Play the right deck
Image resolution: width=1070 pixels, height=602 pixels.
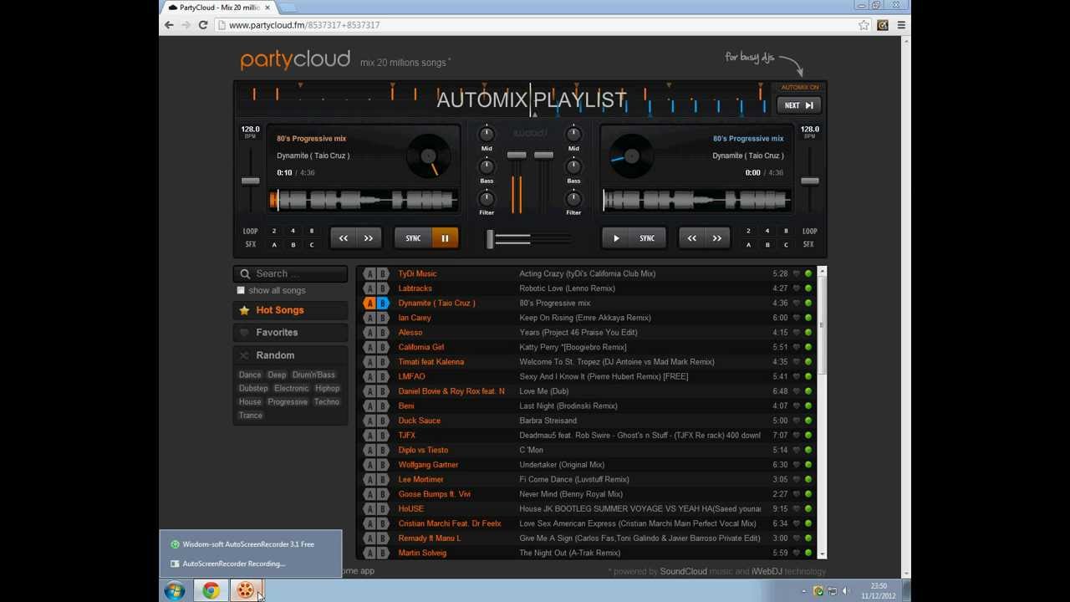pyautogui.click(x=616, y=238)
